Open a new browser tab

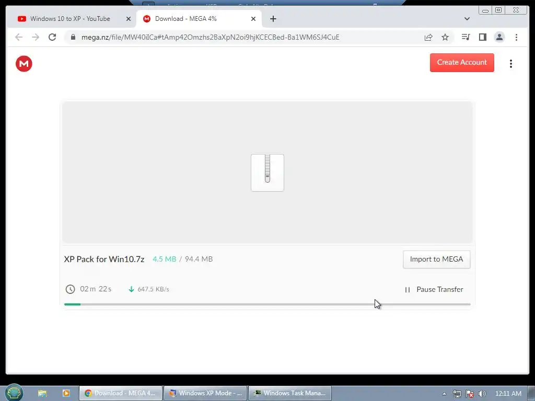273,19
